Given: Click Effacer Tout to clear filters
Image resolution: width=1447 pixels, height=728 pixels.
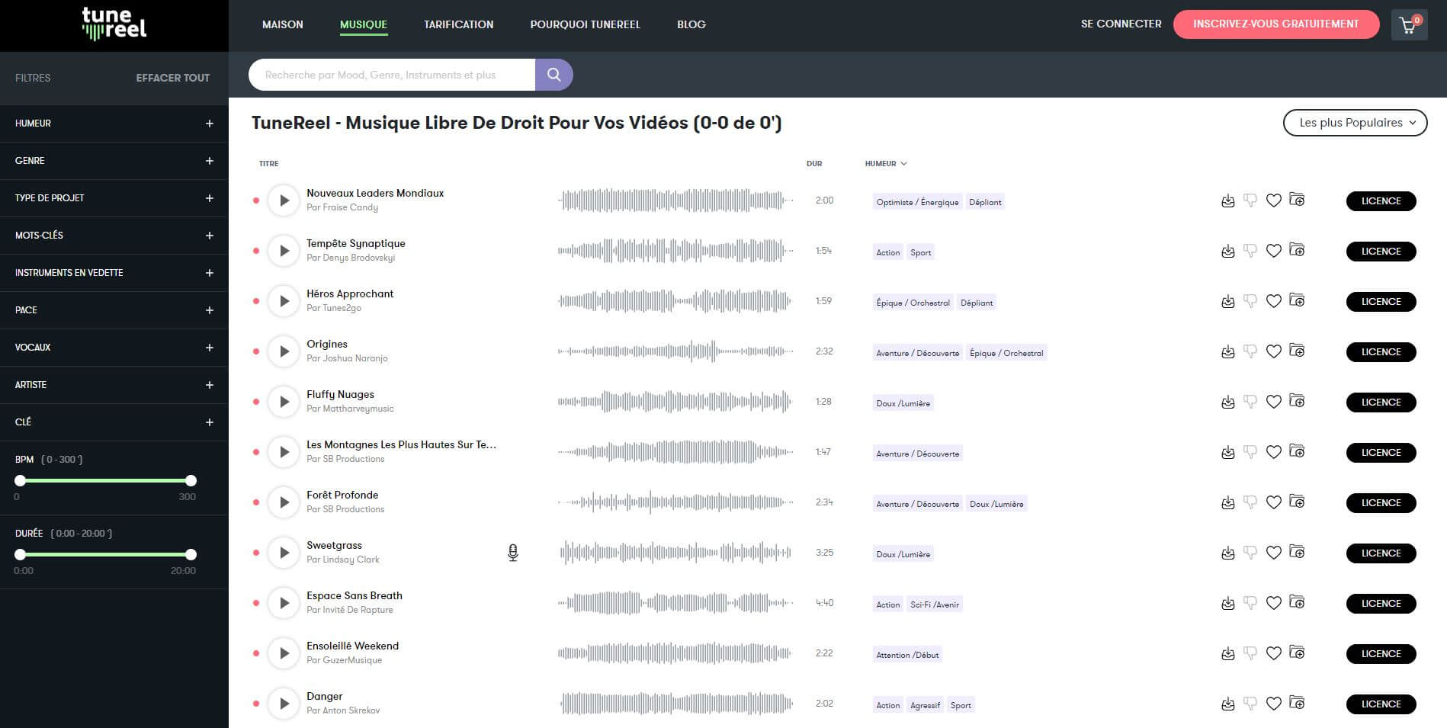Looking at the screenshot, I should pos(173,78).
